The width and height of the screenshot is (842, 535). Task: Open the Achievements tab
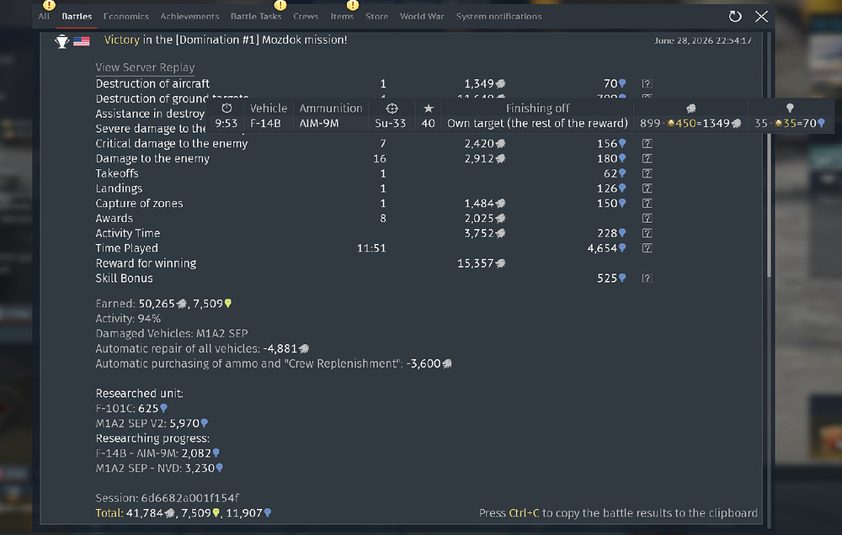(189, 17)
